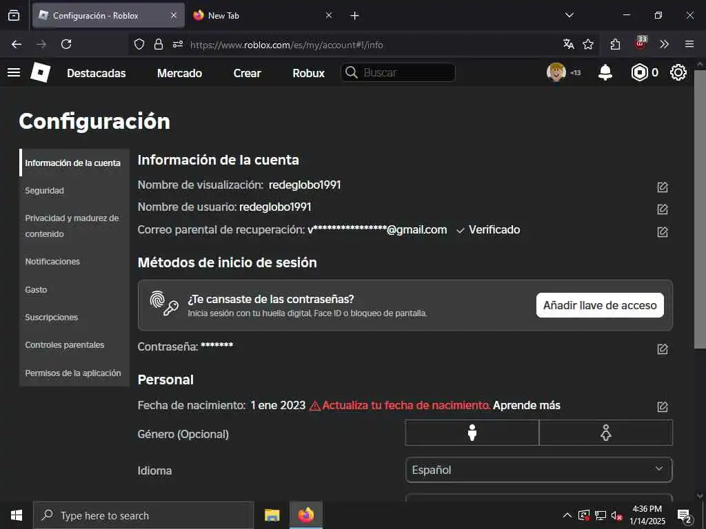Close the New Tab tab

(329, 15)
